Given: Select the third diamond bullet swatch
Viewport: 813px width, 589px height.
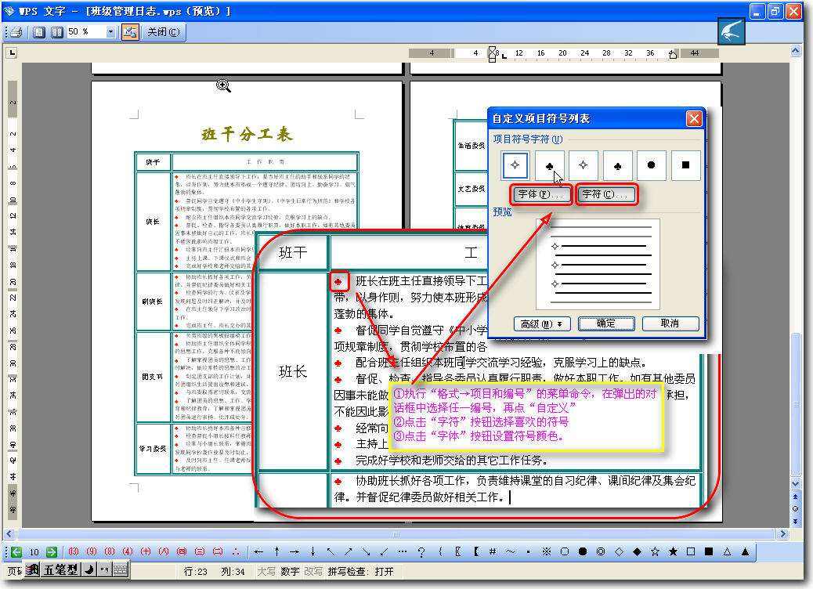Looking at the screenshot, I should click(584, 165).
